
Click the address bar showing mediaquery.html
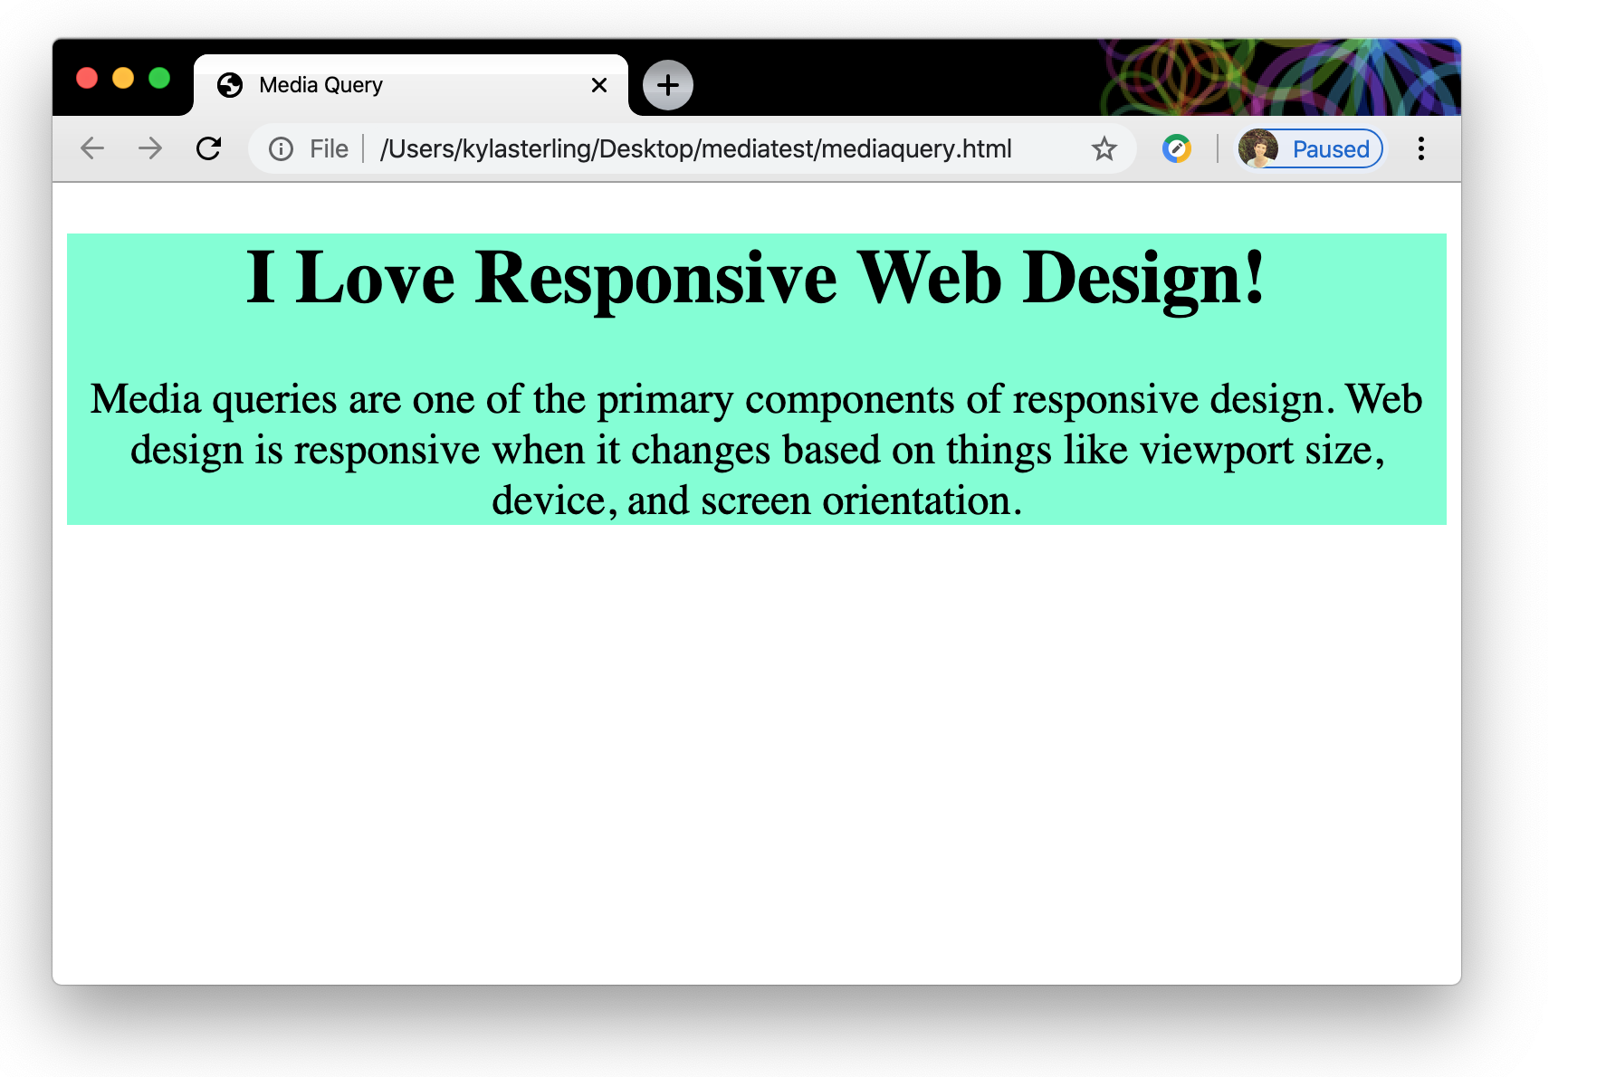tap(697, 149)
